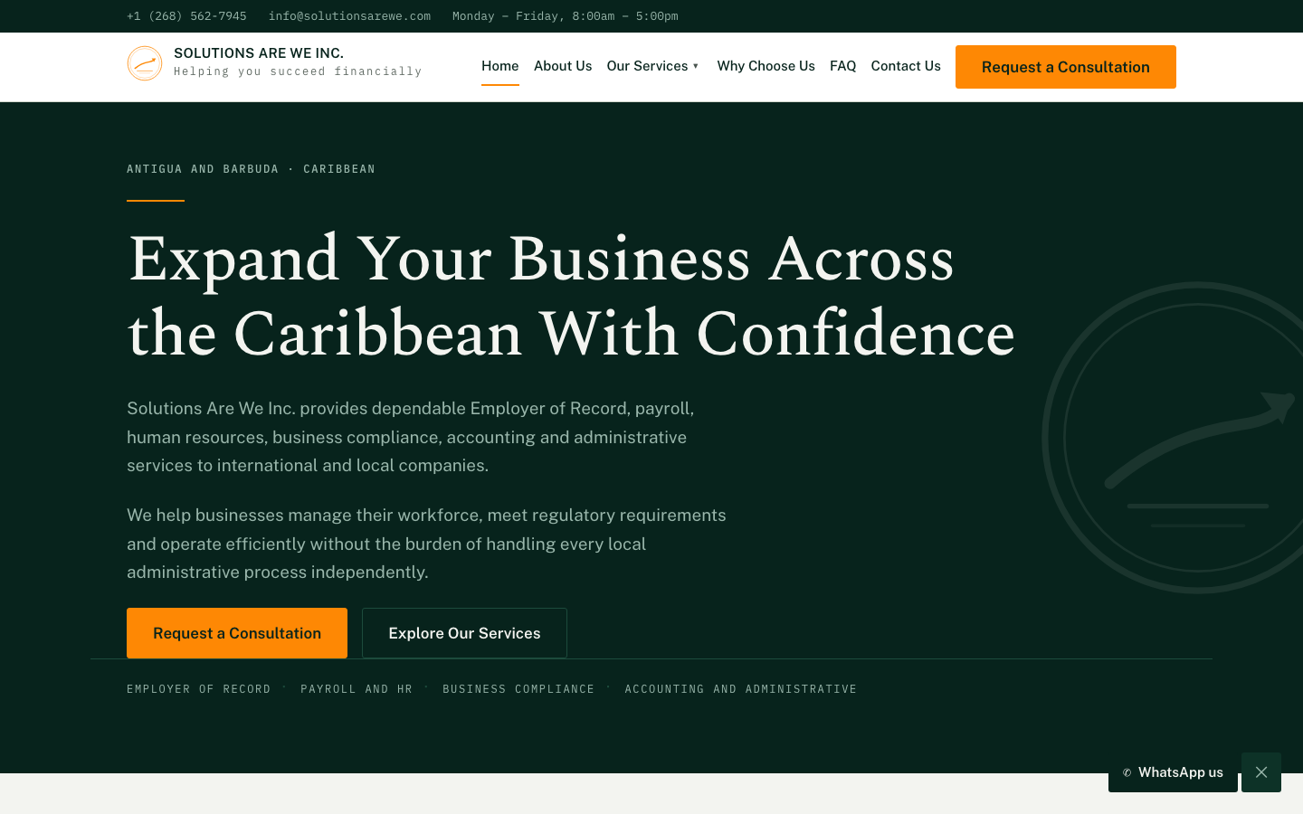1303x814 pixels.
Task: Open the About Us page
Action: click(x=563, y=66)
